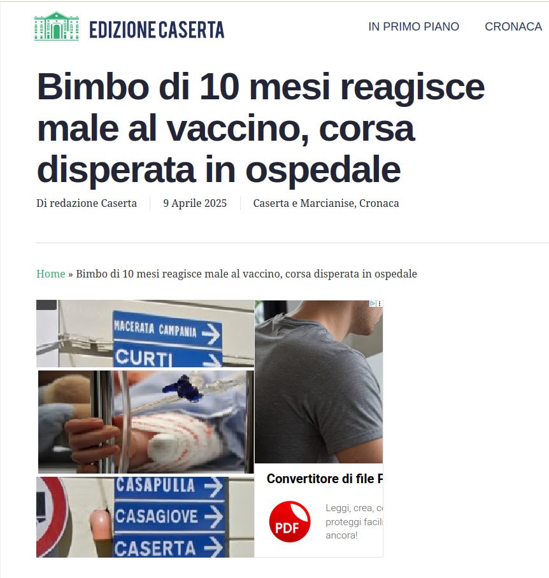Click the AdChoices info icon

click(x=373, y=304)
